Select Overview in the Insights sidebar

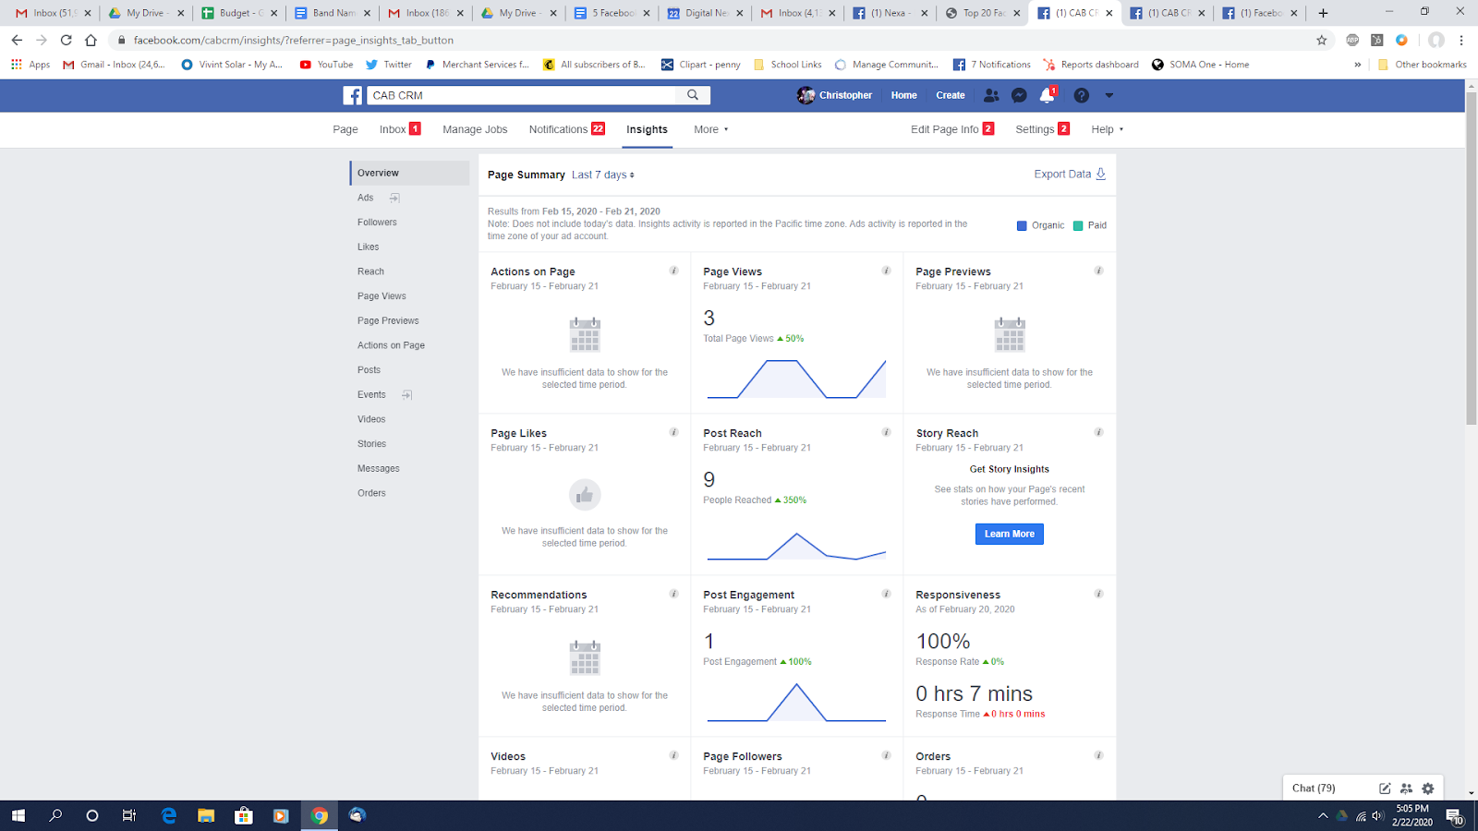pyautogui.click(x=410, y=173)
